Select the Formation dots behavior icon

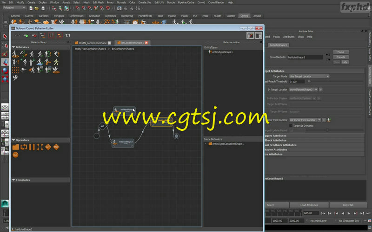click(15, 70)
